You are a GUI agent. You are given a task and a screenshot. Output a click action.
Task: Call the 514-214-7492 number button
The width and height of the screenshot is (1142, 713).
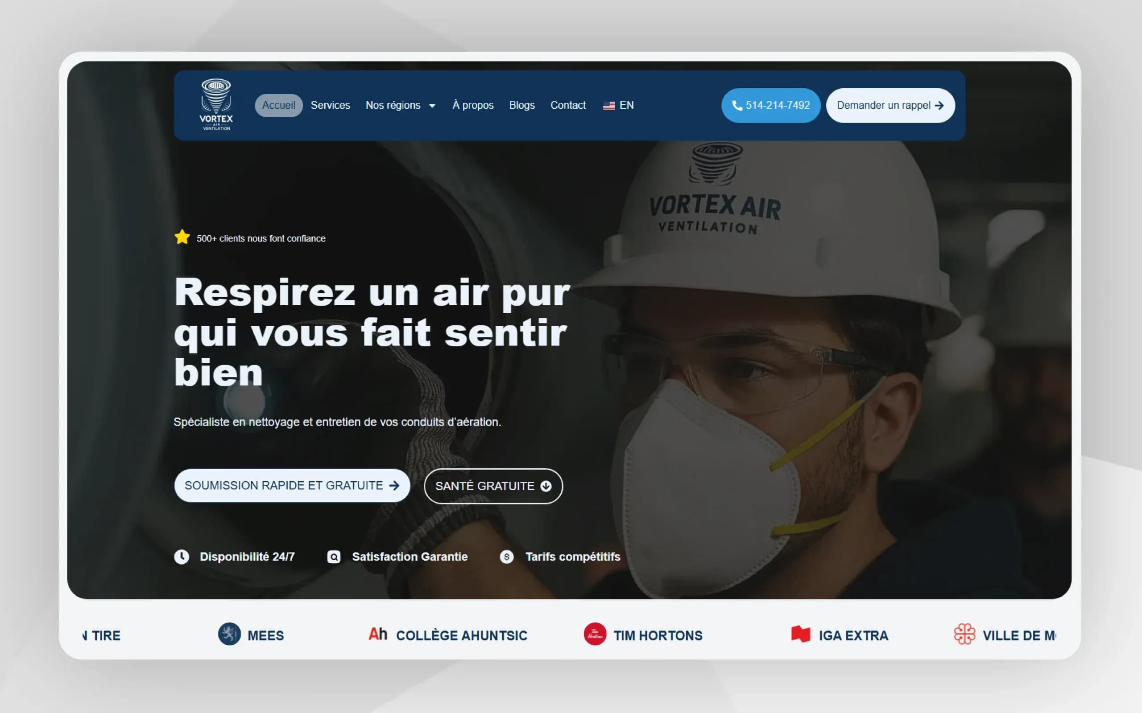click(x=770, y=105)
